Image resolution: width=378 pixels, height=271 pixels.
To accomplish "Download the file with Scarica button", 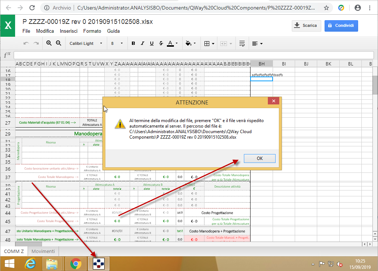I will point(306,25).
